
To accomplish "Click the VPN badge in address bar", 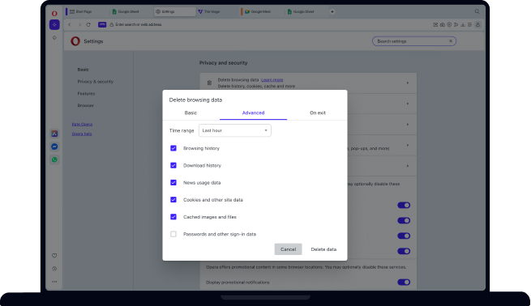I will (x=102, y=24).
